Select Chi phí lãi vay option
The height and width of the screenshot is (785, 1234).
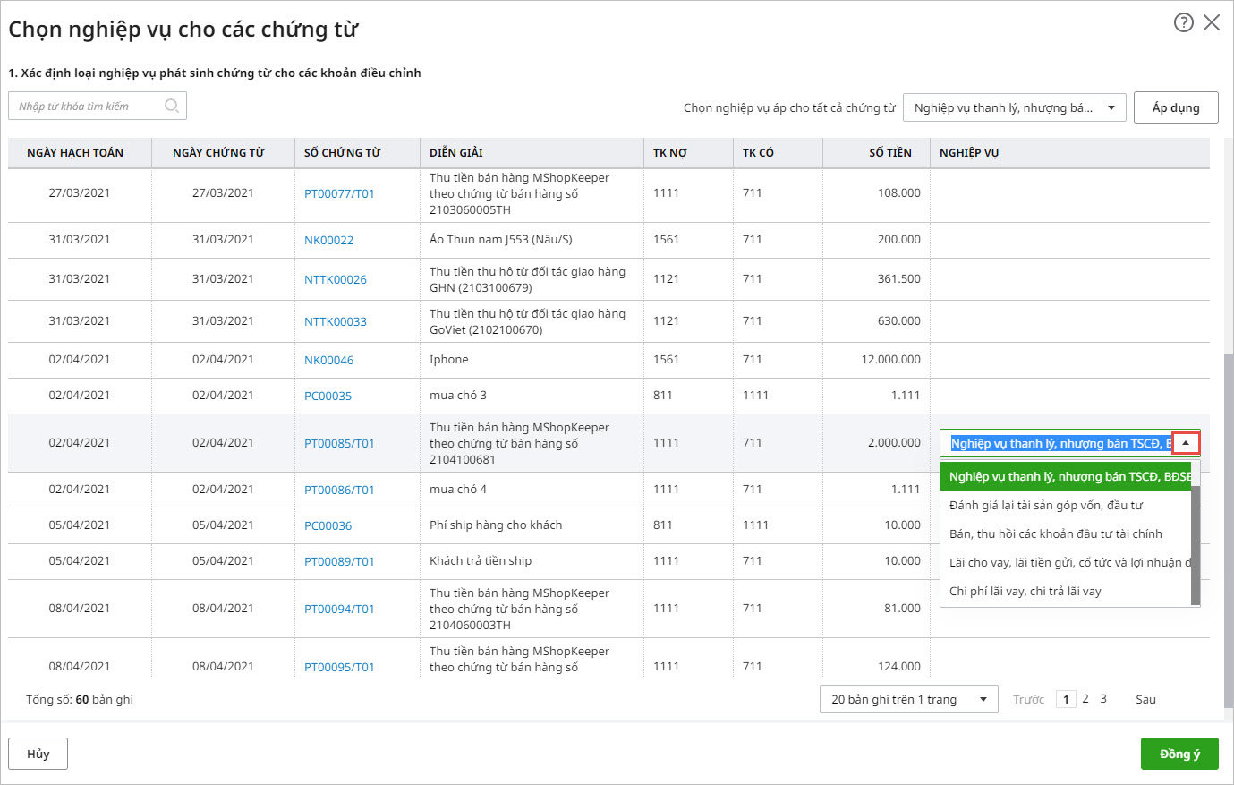coord(1025,591)
